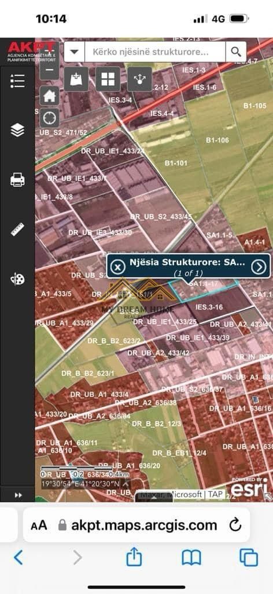Open the palette draw tool in sidebar
273x594 pixels.
click(17, 279)
